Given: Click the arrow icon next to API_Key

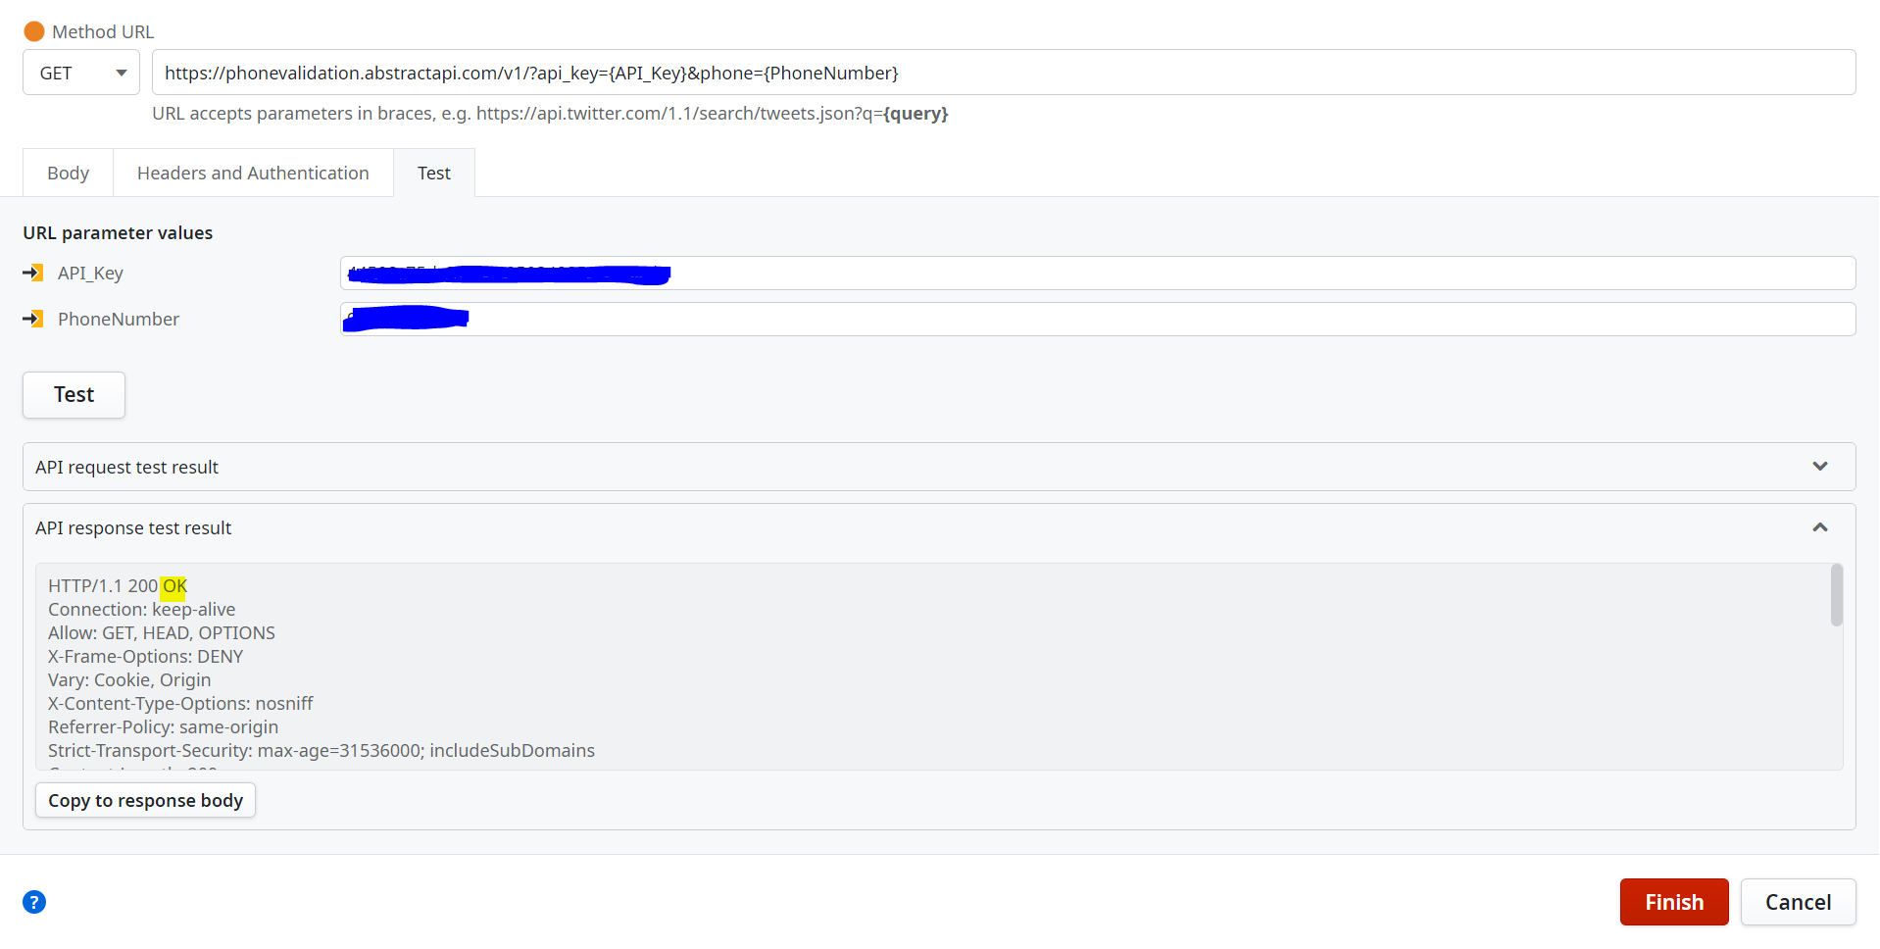Looking at the screenshot, I should 33,273.
